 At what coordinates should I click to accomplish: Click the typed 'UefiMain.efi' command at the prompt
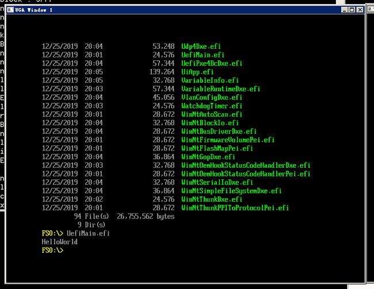click(x=88, y=233)
